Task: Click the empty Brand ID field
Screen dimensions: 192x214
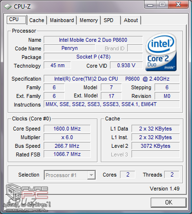Action: tap(135, 48)
